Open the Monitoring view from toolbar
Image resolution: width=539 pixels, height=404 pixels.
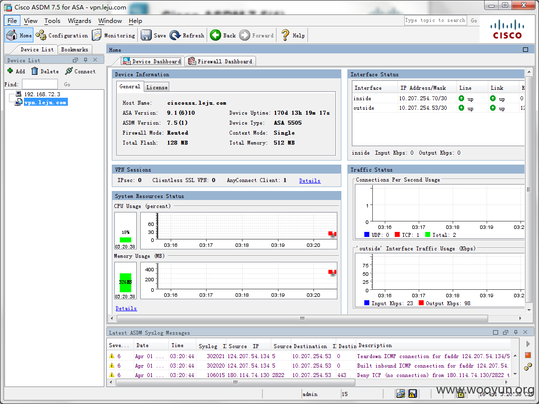click(x=113, y=35)
